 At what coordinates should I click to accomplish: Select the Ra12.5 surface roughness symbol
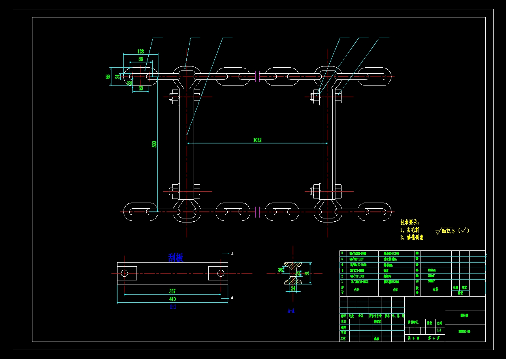(x=445, y=231)
